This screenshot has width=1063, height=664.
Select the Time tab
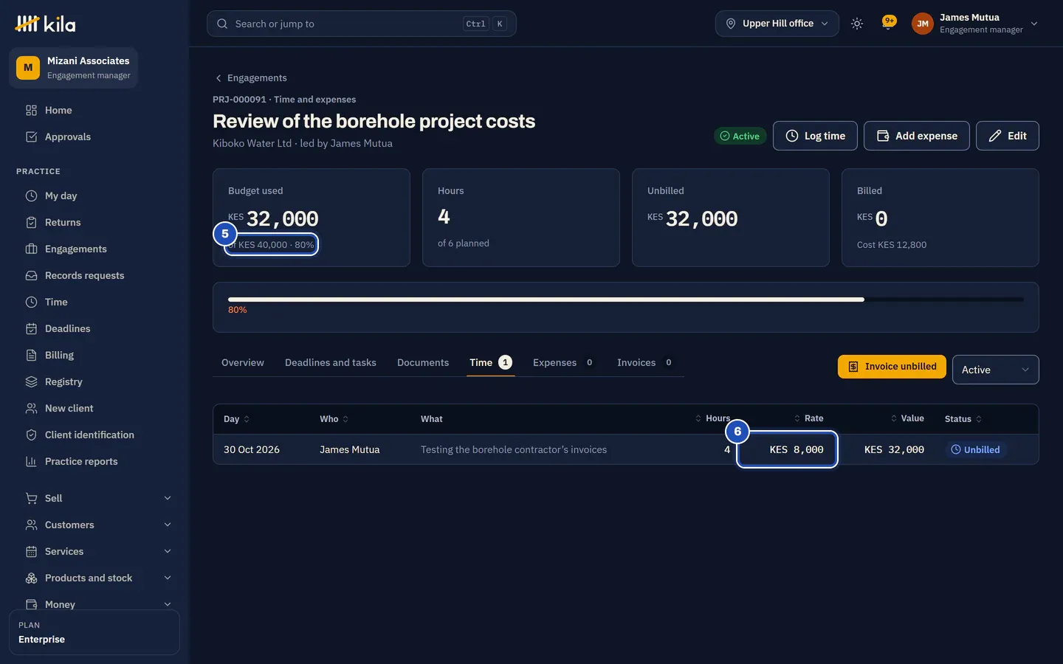click(491, 362)
